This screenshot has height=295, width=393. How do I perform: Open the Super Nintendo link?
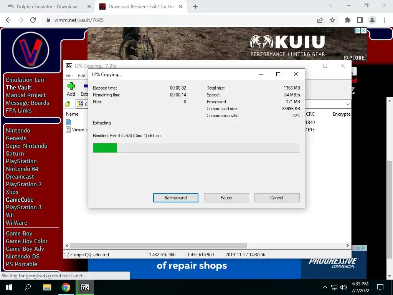coord(26,146)
